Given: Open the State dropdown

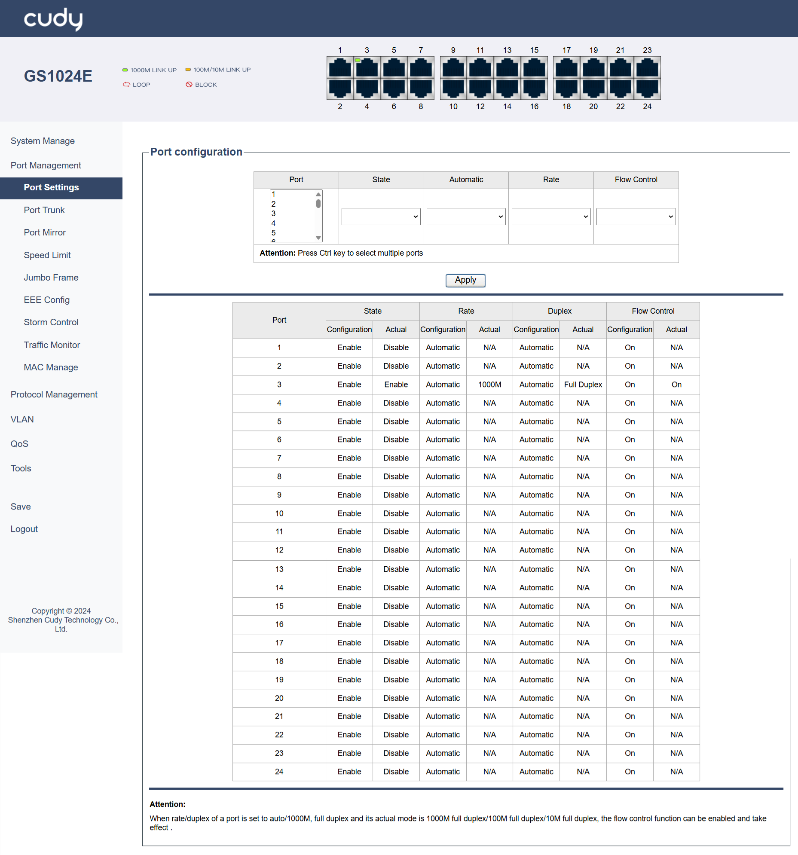Looking at the screenshot, I should 381,217.
